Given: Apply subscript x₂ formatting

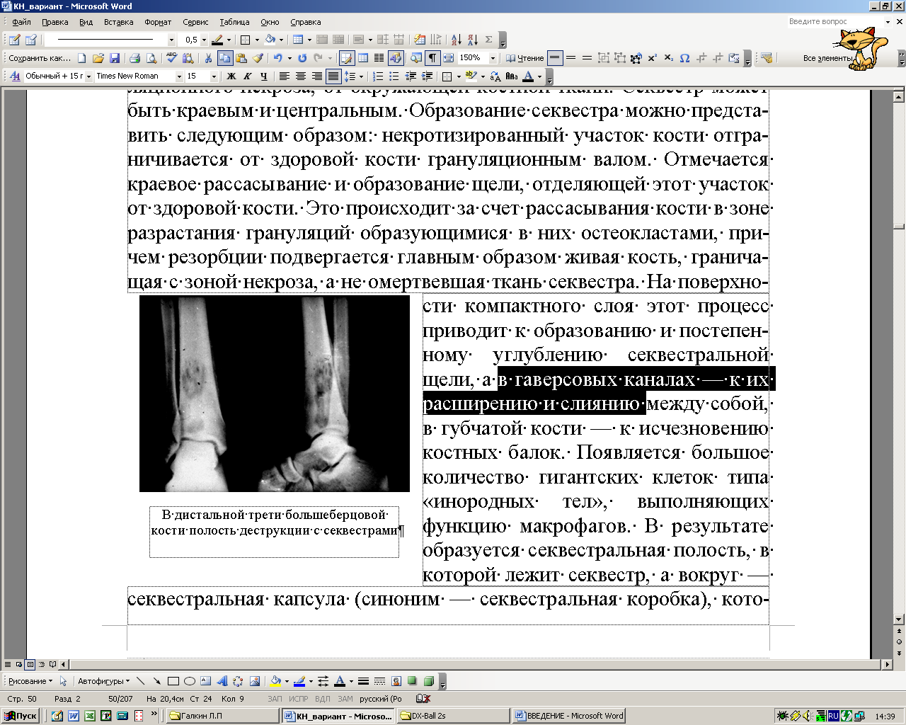Looking at the screenshot, I should [x=668, y=58].
